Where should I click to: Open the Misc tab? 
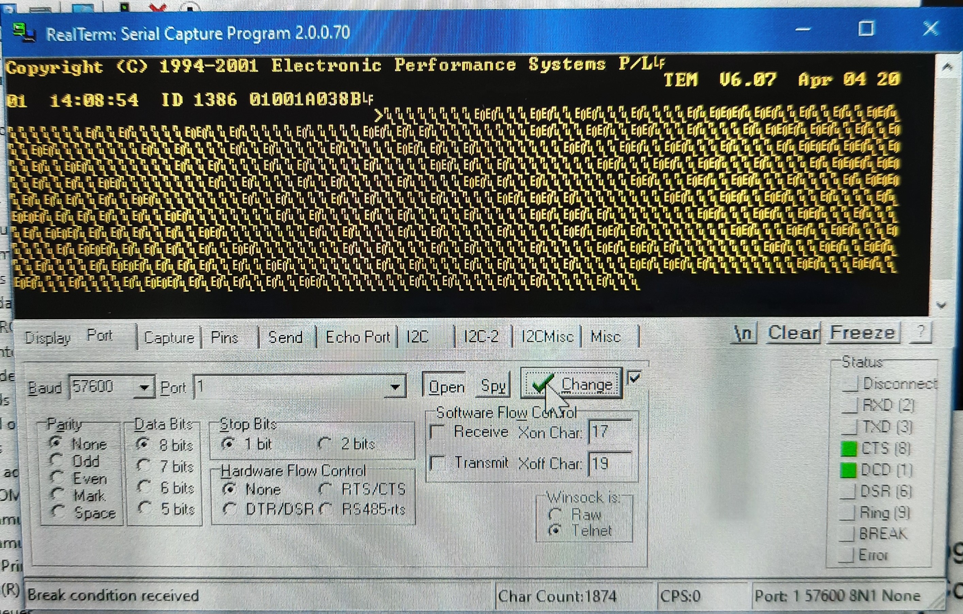coord(605,337)
